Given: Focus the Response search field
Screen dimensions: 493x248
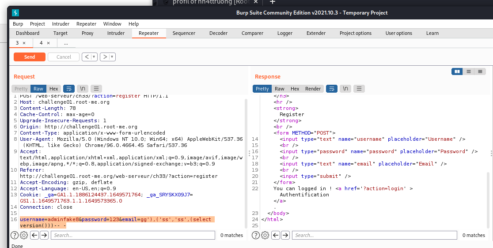Looking at the screenshot, I should 375,235.
